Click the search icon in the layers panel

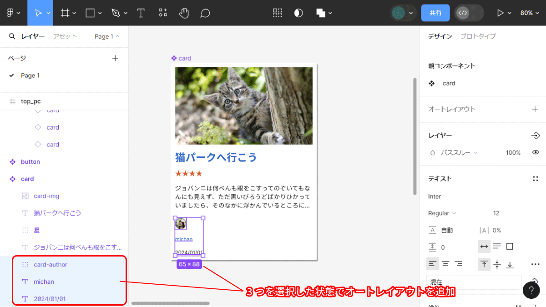coord(12,36)
